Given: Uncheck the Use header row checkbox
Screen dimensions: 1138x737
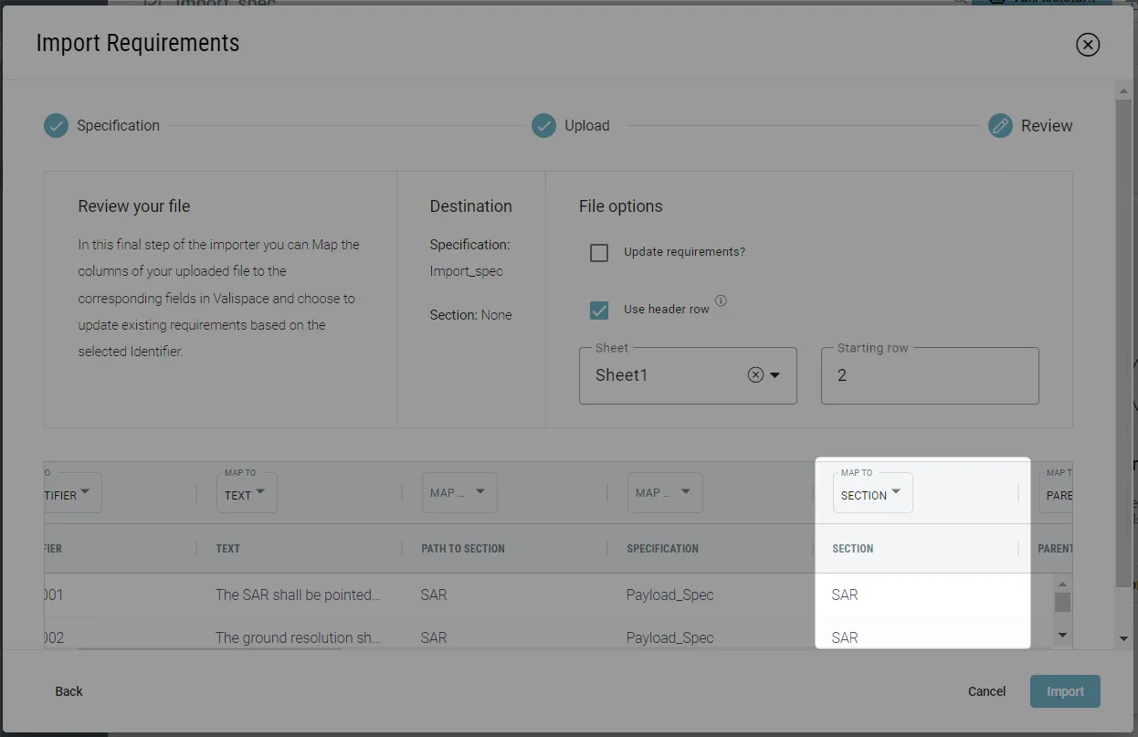Looking at the screenshot, I should pos(599,311).
